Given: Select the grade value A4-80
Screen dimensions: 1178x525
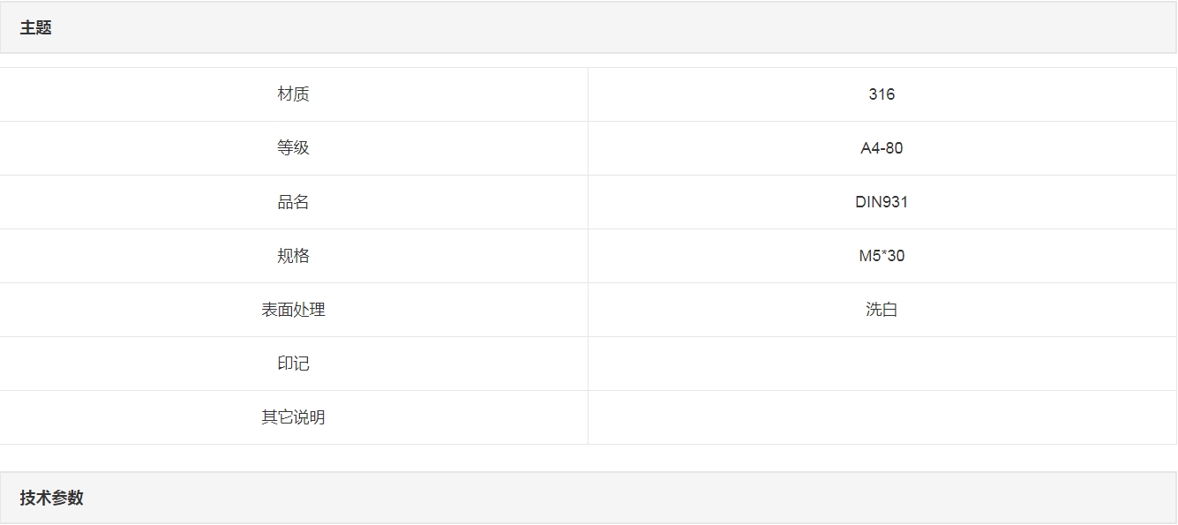Looking at the screenshot, I should tap(882, 148).
